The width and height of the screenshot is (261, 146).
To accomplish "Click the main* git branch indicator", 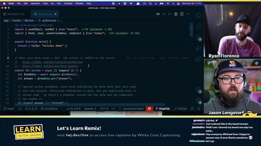I will [9, 109].
